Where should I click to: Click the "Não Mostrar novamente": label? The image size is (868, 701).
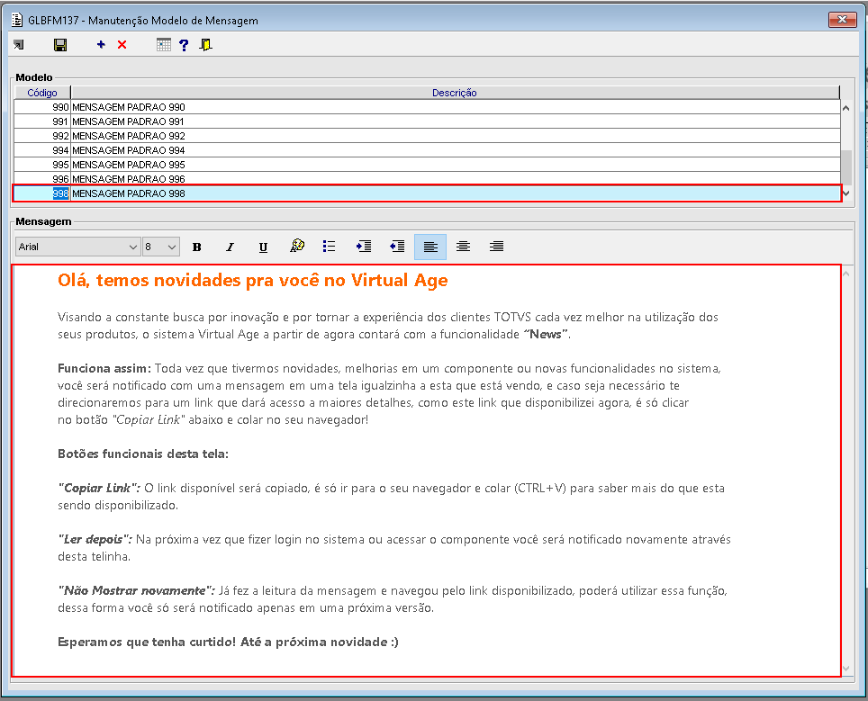coord(136,591)
